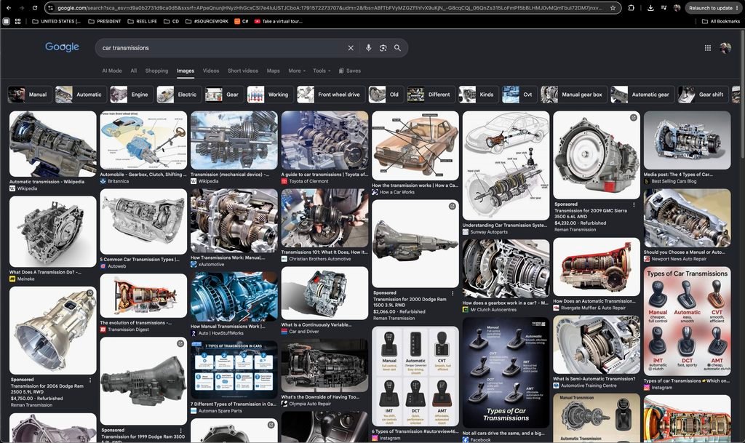Open the All Bookmarks folder
The width and height of the screenshot is (745, 443).
click(x=721, y=21)
